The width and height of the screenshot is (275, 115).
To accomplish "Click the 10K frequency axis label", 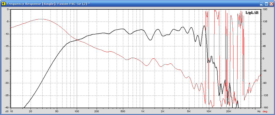I will pos(209,111).
